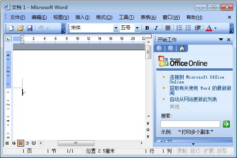Toggle 修订 track changes in status bar
Viewport: 237px width, 158px height.
(195, 151)
